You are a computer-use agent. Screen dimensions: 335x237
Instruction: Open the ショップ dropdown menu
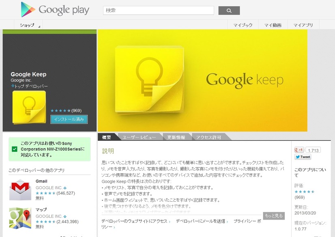coord(28,25)
